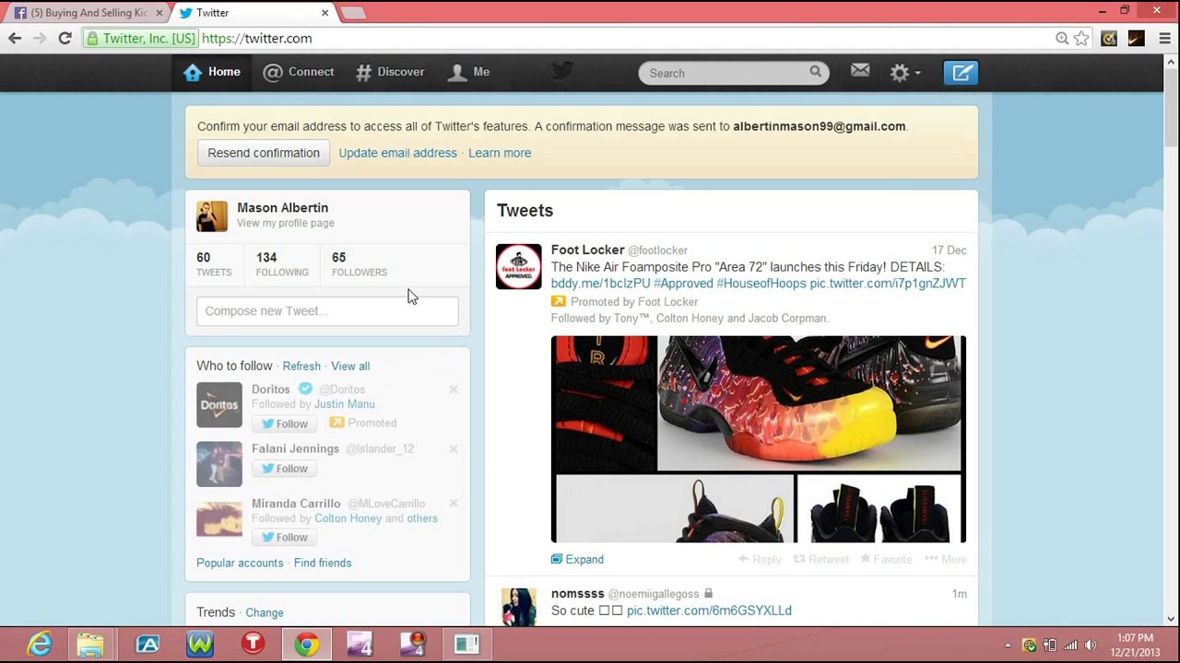Open direct messages envelope icon
This screenshot has width=1180, height=663.
pyautogui.click(x=860, y=71)
